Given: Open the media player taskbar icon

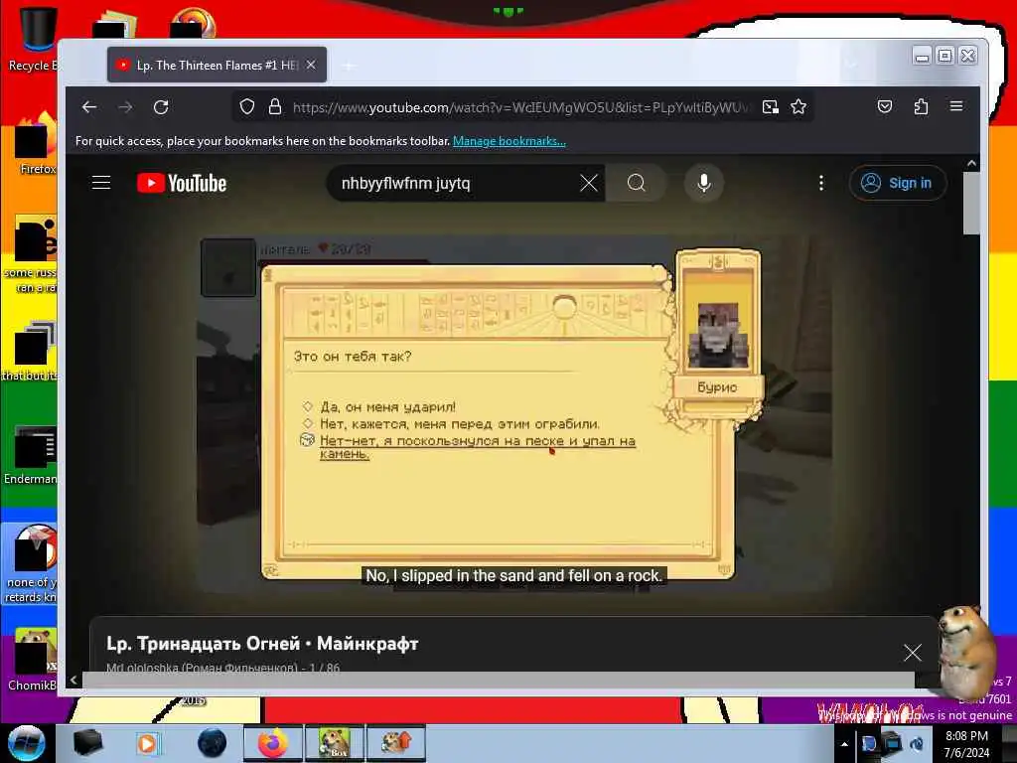Looking at the screenshot, I should [x=147, y=743].
